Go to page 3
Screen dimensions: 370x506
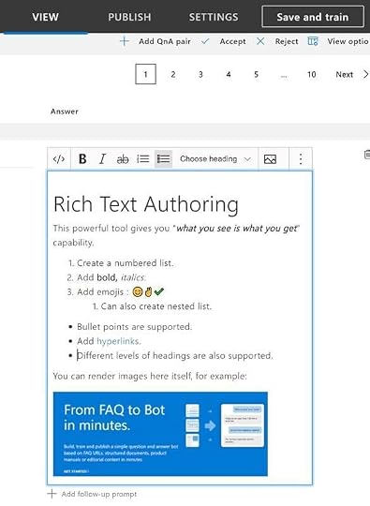pos(200,75)
